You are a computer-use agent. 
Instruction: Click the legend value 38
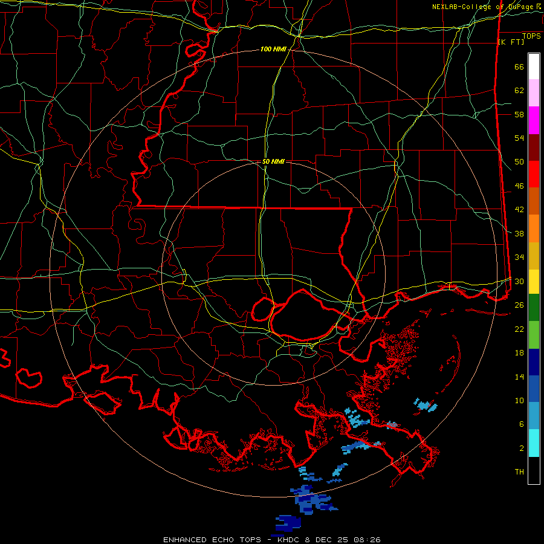point(519,233)
